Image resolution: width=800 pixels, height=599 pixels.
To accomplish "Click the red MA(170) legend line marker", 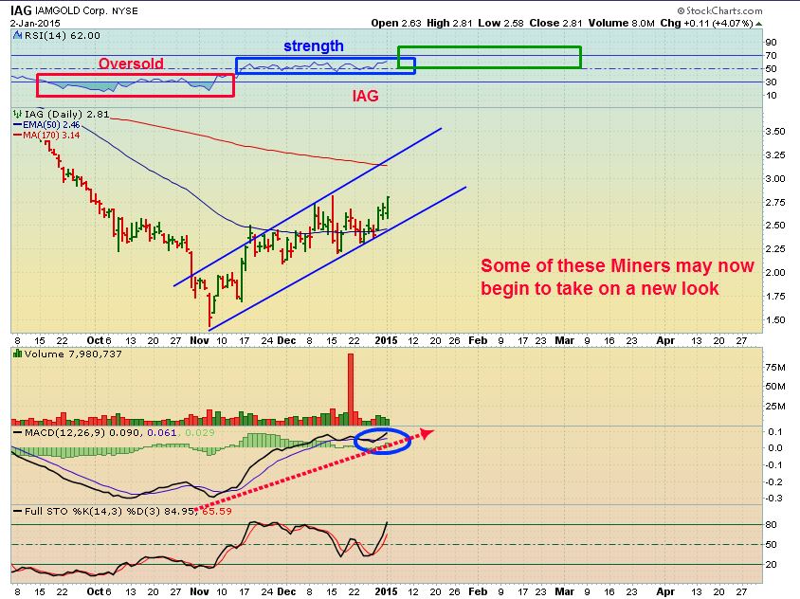I will [x=17, y=136].
